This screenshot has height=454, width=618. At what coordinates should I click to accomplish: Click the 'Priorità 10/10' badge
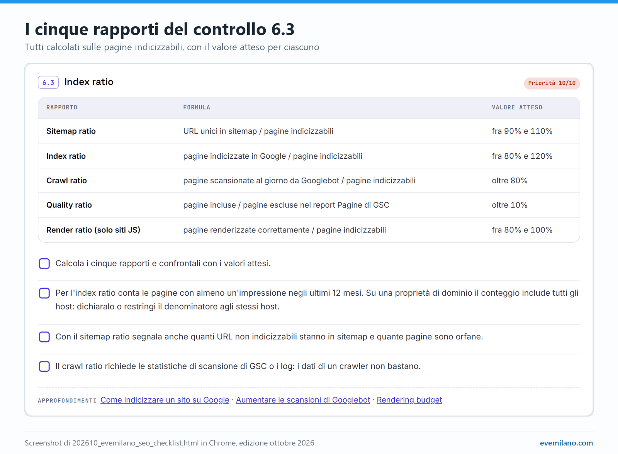coord(552,83)
